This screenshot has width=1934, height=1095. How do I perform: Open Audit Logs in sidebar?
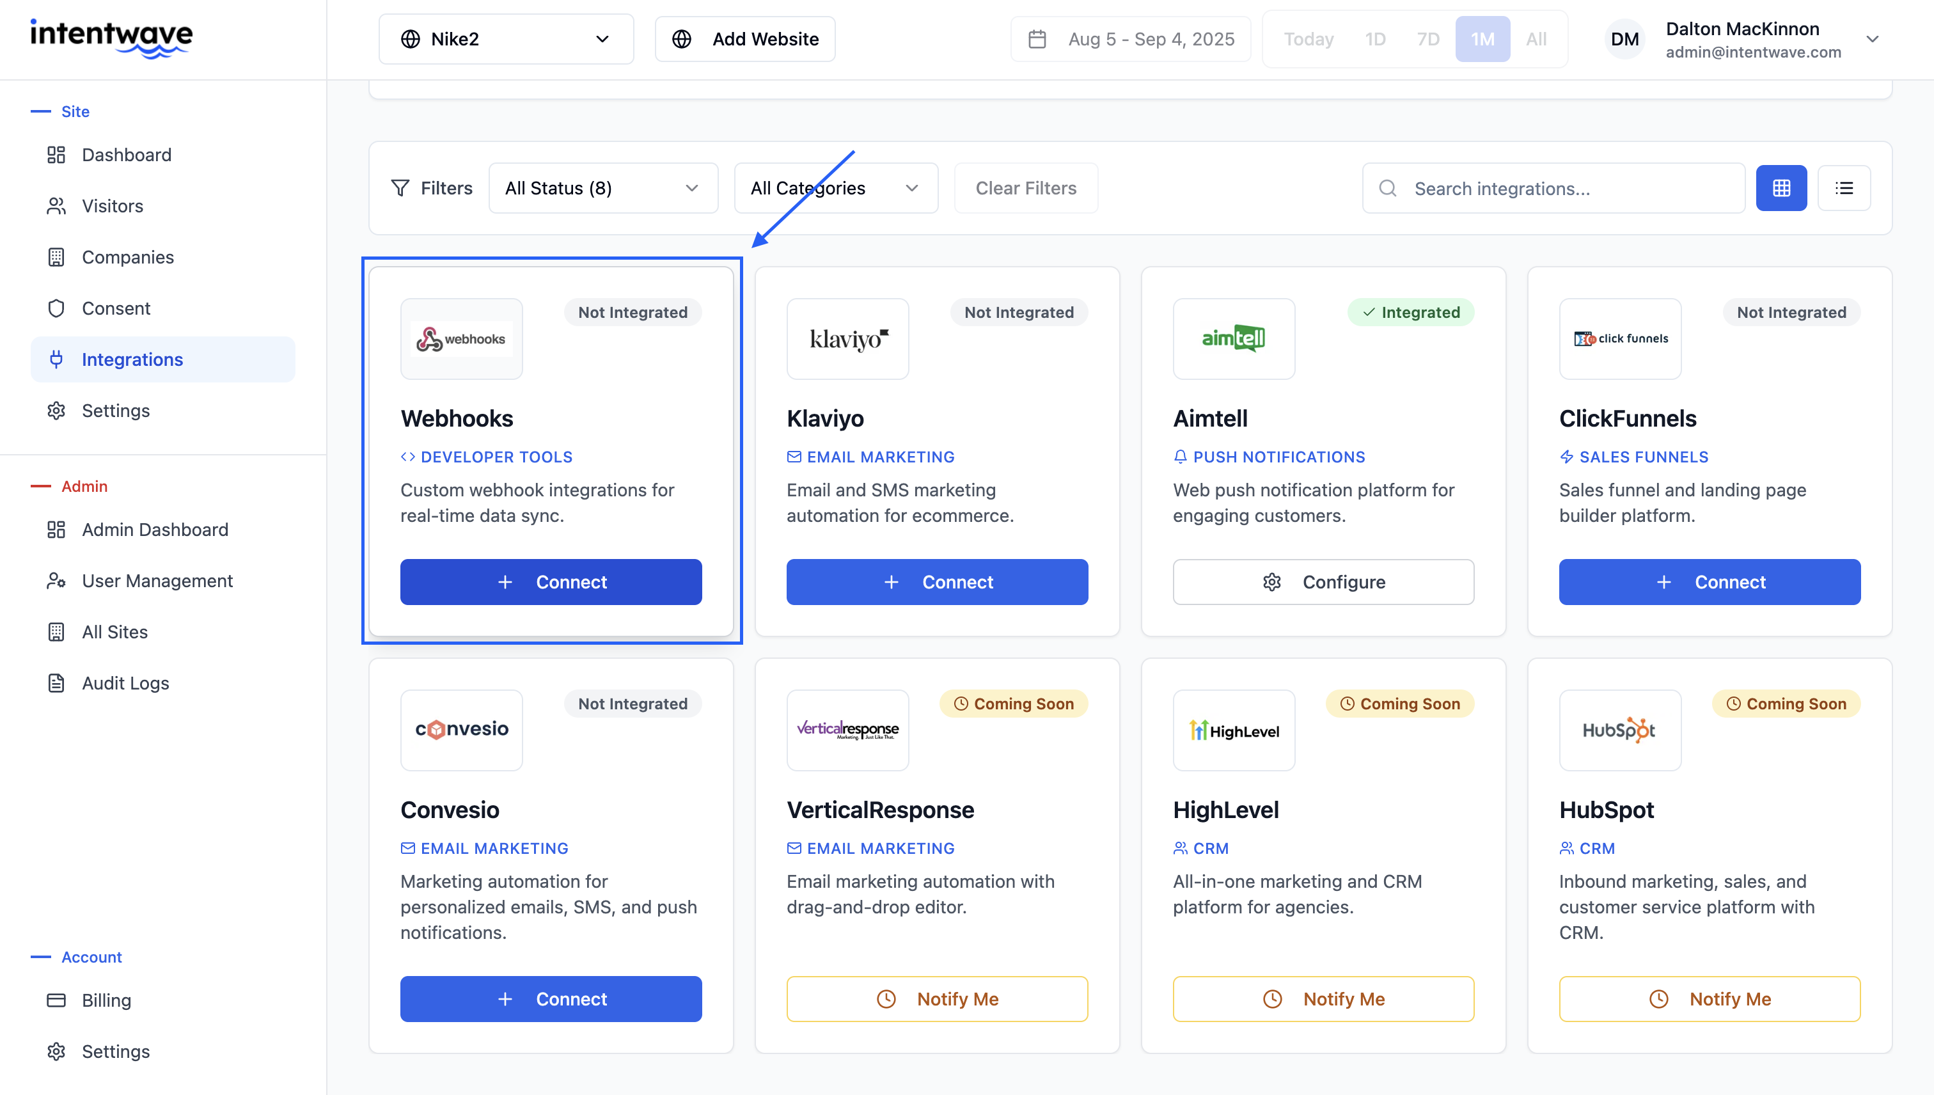[x=125, y=683]
